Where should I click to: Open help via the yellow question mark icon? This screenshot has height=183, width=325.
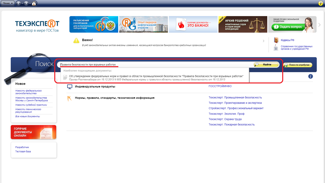pyautogui.click(x=320, y=4)
